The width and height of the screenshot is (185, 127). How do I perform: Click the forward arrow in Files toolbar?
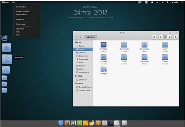(x=81, y=37)
